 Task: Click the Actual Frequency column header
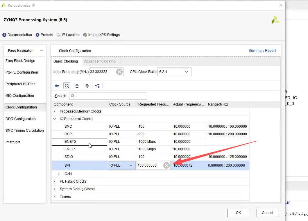[188, 104]
